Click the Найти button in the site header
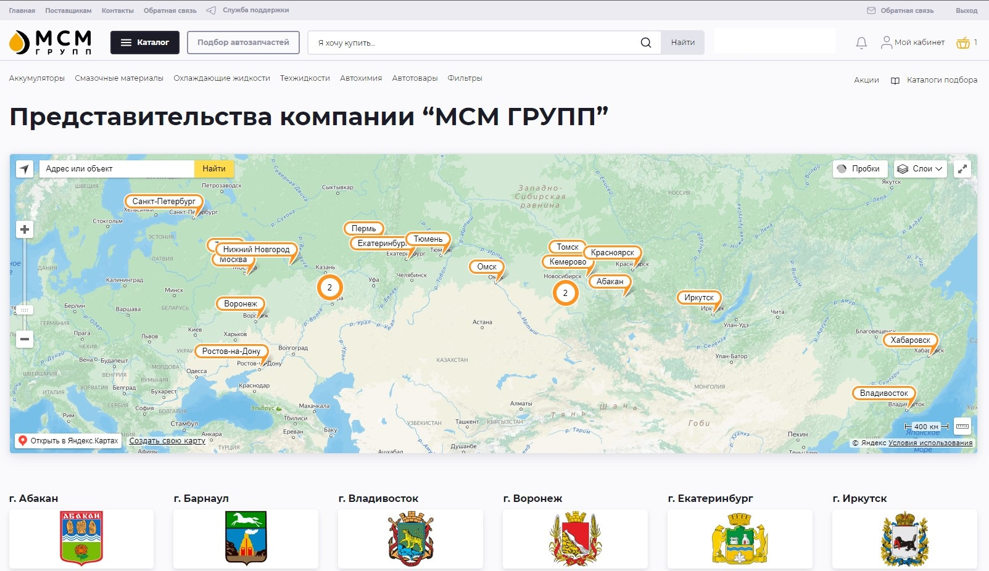989x571 pixels. pyautogui.click(x=683, y=43)
